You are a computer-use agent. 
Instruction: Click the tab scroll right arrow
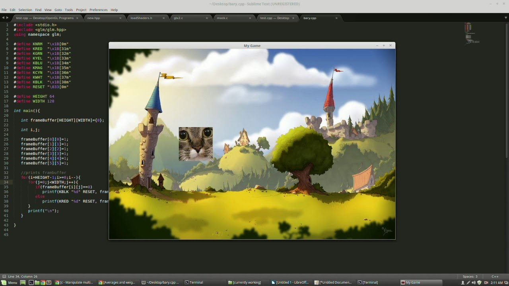(x=7, y=18)
